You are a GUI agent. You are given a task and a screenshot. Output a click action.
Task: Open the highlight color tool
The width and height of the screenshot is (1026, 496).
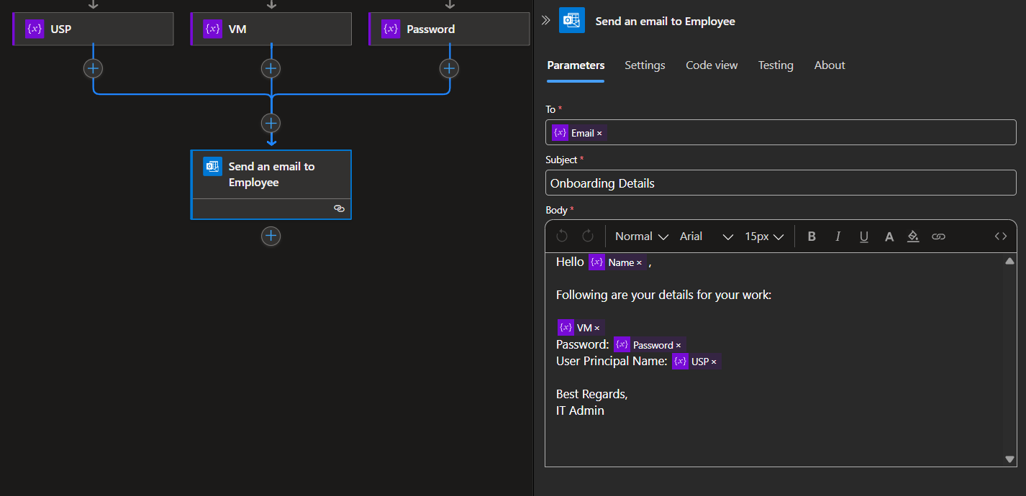click(x=913, y=236)
